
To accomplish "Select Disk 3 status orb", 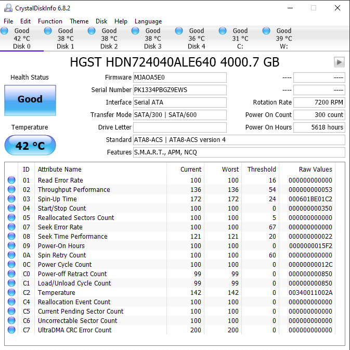I will (135, 31).
